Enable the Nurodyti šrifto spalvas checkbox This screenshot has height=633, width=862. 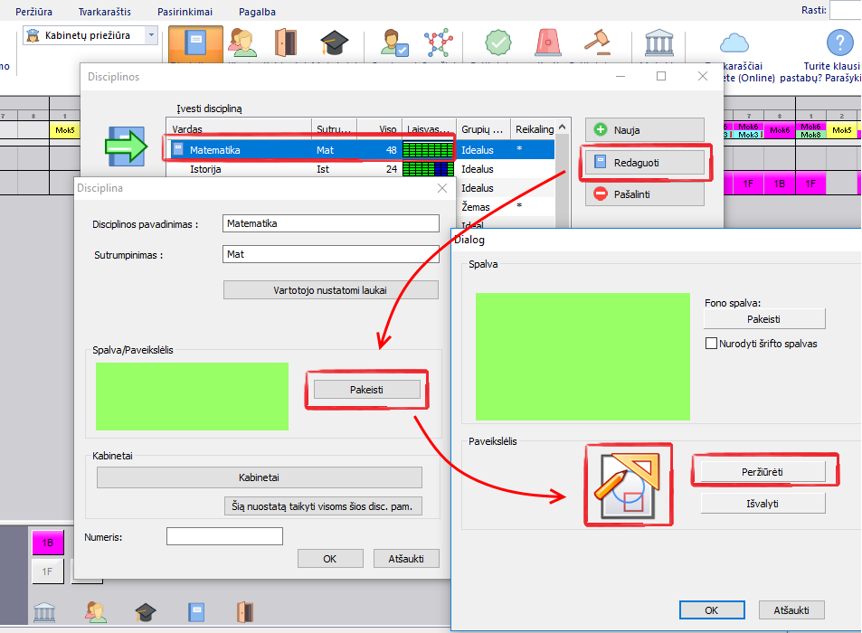click(x=710, y=344)
